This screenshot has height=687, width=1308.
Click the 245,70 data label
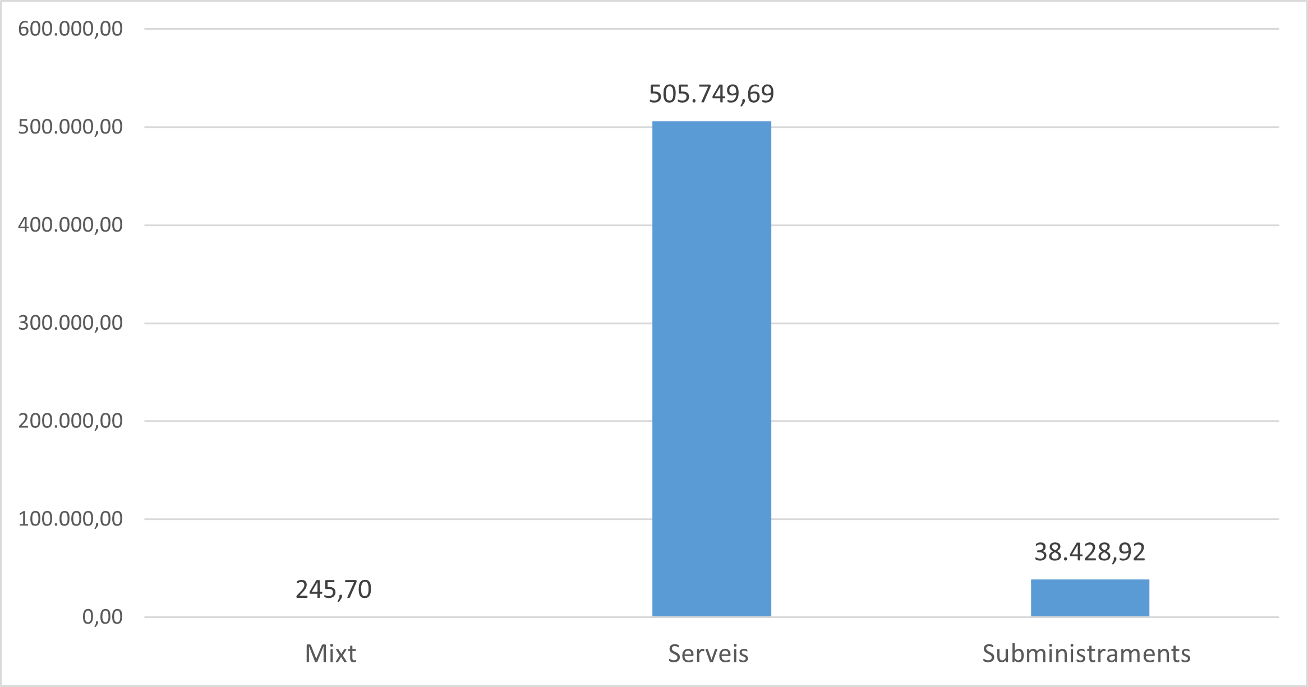[x=333, y=589]
